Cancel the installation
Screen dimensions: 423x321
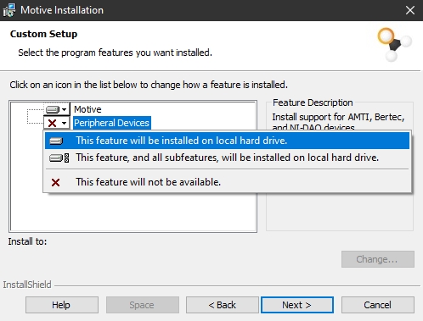[378, 305]
